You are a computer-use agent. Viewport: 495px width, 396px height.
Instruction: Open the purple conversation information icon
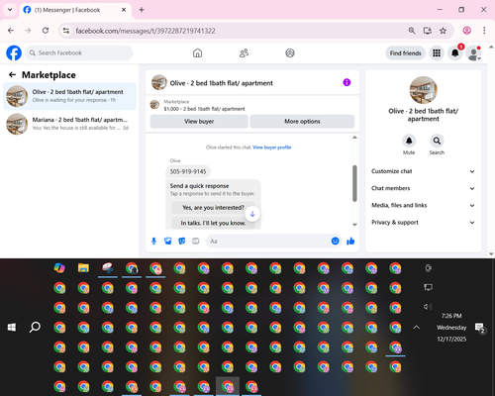(x=346, y=82)
